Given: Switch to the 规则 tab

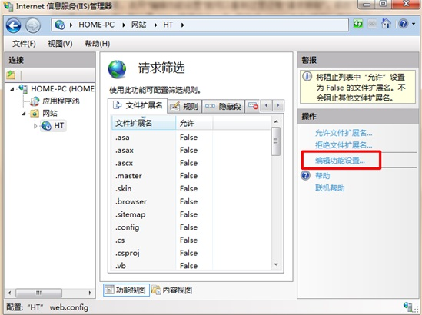Looking at the screenshot, I should point(184,107).
